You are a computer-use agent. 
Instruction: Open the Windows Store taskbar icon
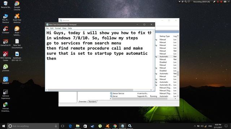coord(85,126)
